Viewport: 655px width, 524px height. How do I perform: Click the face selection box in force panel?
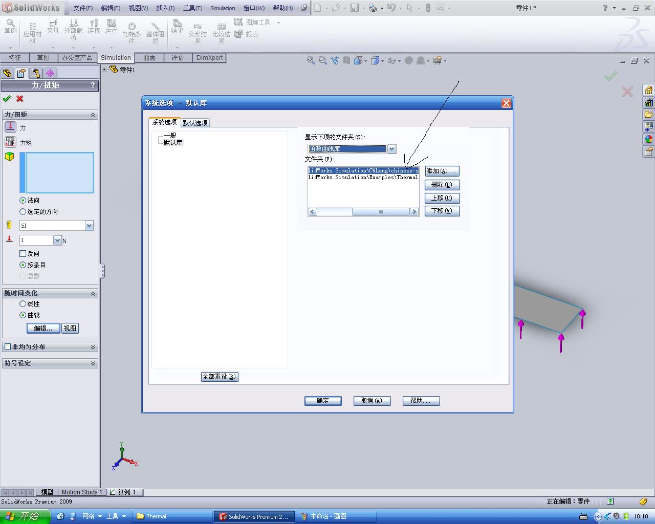tap(60, 172)
